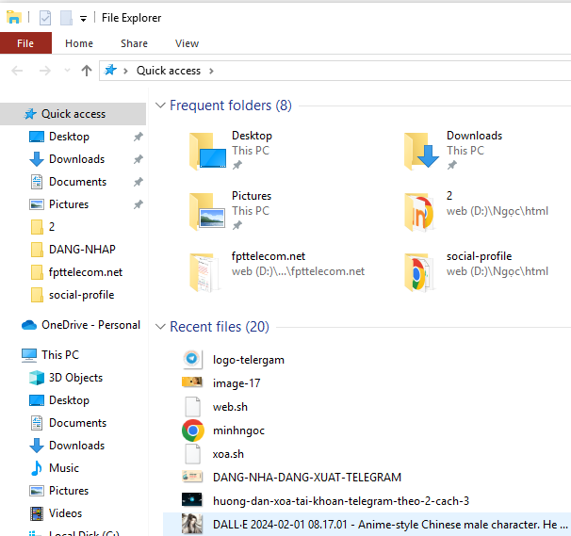
Task: Select the xoa.sh recent file
Action: click(228, 454)
